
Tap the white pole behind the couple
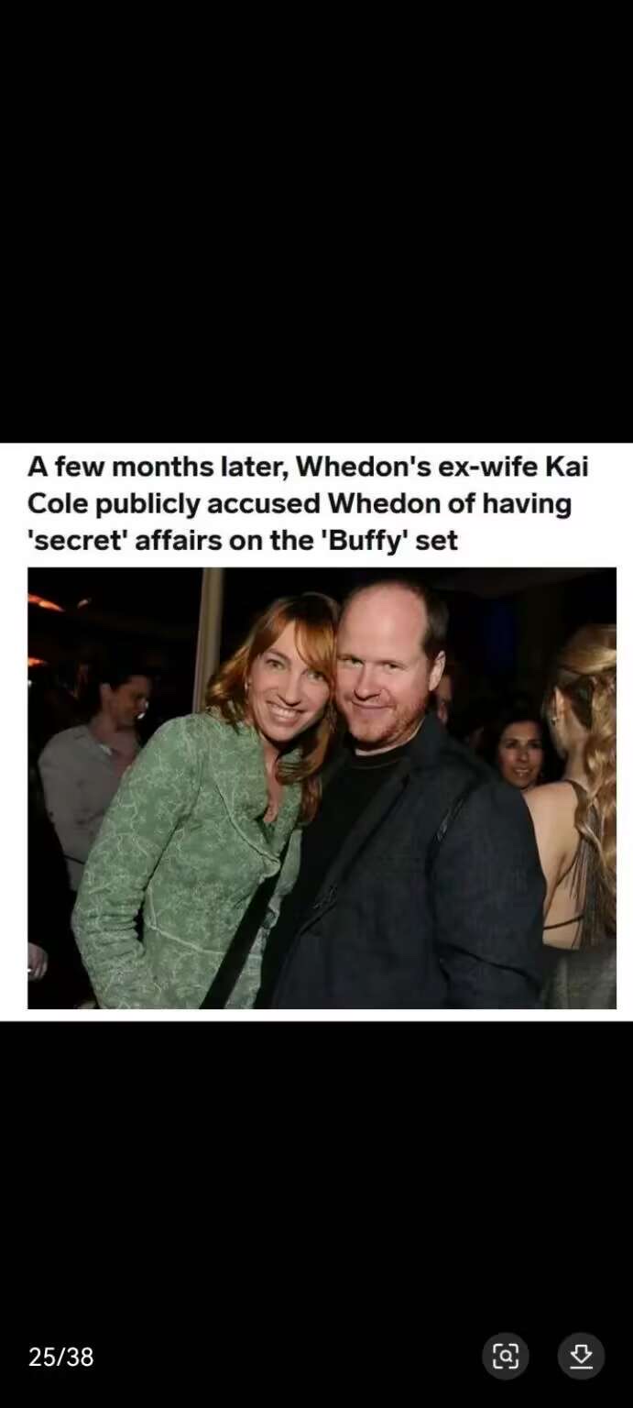[x=208, y=632]
